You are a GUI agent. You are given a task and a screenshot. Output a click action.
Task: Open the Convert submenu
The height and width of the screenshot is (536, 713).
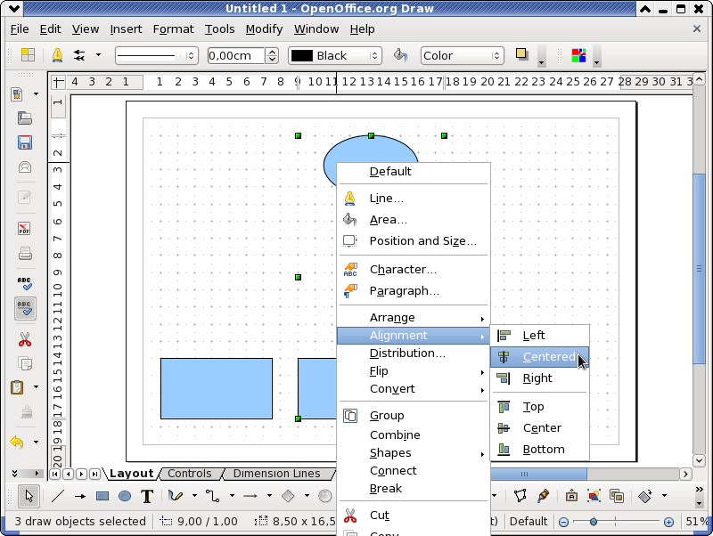(414, 389)
